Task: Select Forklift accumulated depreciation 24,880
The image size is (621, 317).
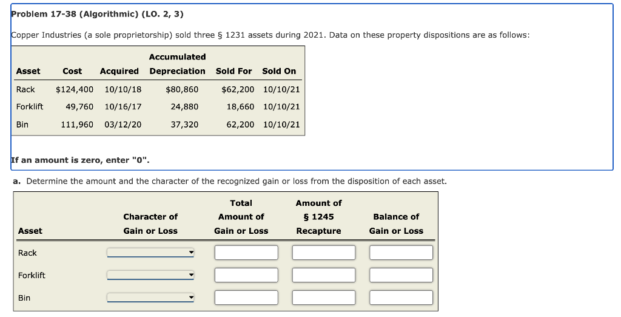Action: [x=184, y=107]
